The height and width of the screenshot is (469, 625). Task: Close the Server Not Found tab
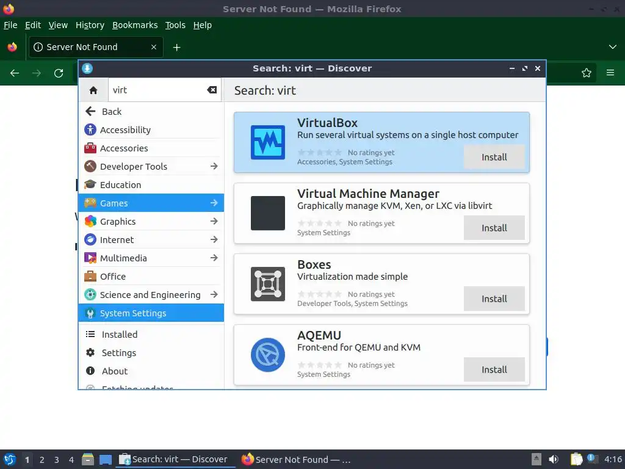154,47
